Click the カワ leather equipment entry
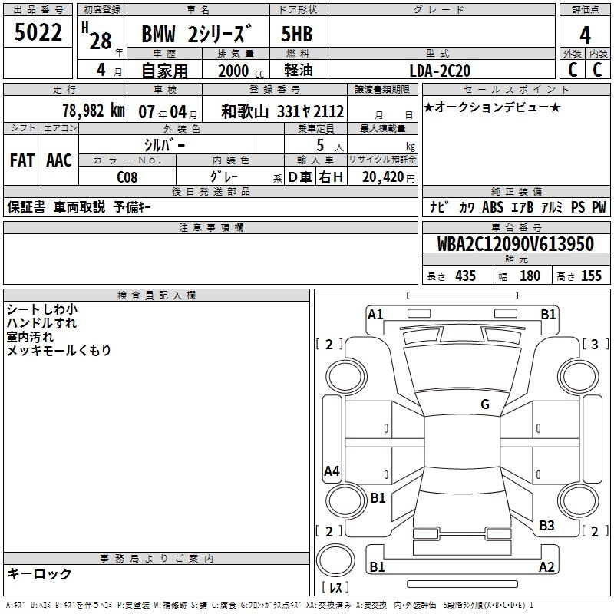Image resolution: width=614 pixels, height=614 pixels. [x=467, y=207]
